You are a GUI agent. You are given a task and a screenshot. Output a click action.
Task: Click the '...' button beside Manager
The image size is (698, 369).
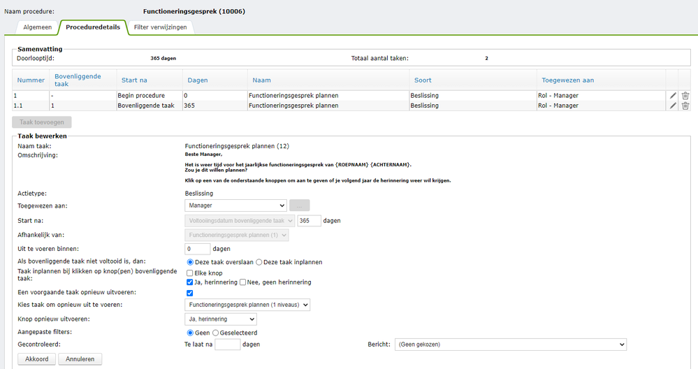click(300, 205)
